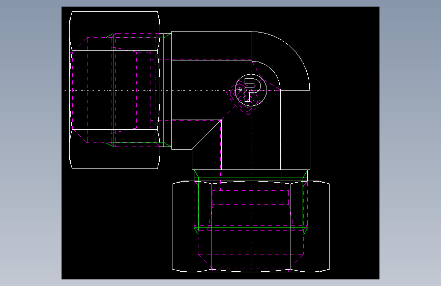This screenshot has height=286, width=441.
Task: Select the bottom hex nut in the drawing
Action: tap(251, 226)
